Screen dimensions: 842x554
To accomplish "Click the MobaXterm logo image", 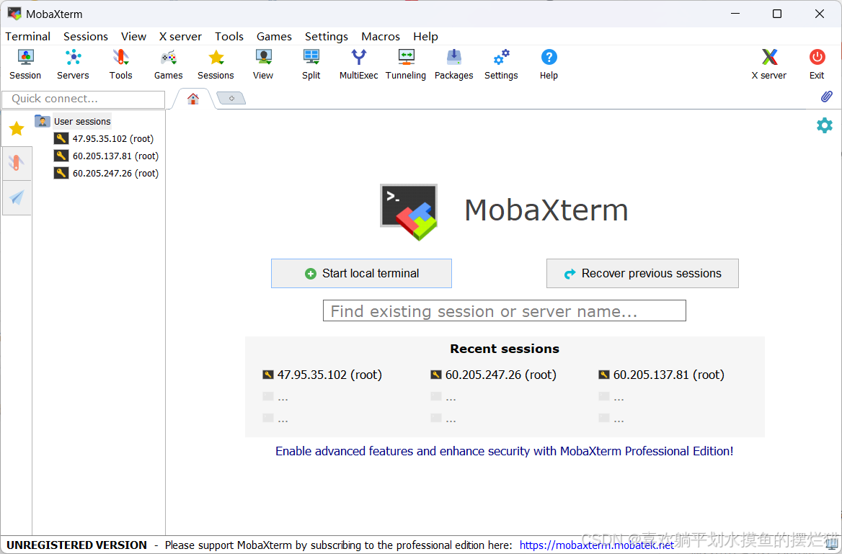I will (x=409, y=212).
